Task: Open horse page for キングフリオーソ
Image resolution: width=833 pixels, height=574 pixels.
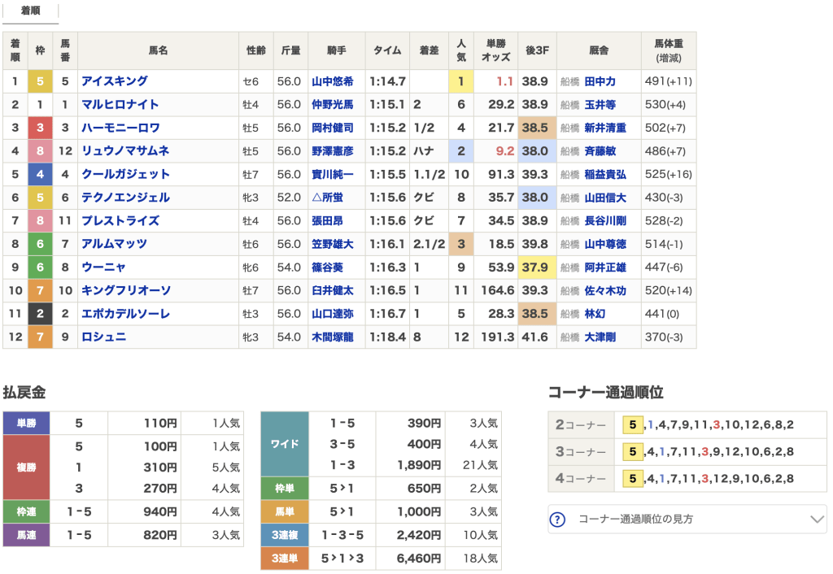Action: click(126, 290)
